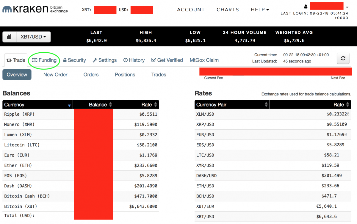Click the $6,643.6000 Bitcoin rate value
This screenshot has height=224, width=357.
[143, 206]
